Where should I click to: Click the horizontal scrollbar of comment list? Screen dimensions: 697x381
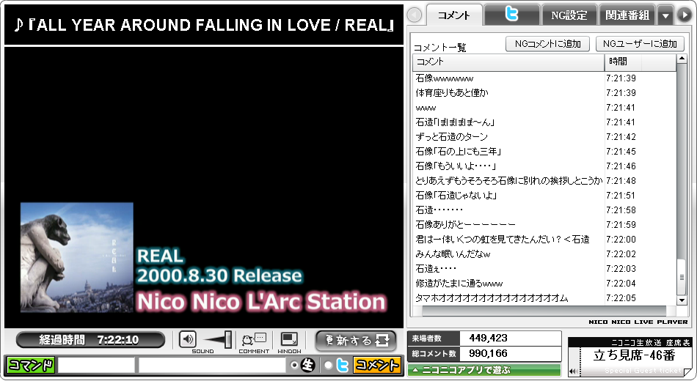pos(544,311)
